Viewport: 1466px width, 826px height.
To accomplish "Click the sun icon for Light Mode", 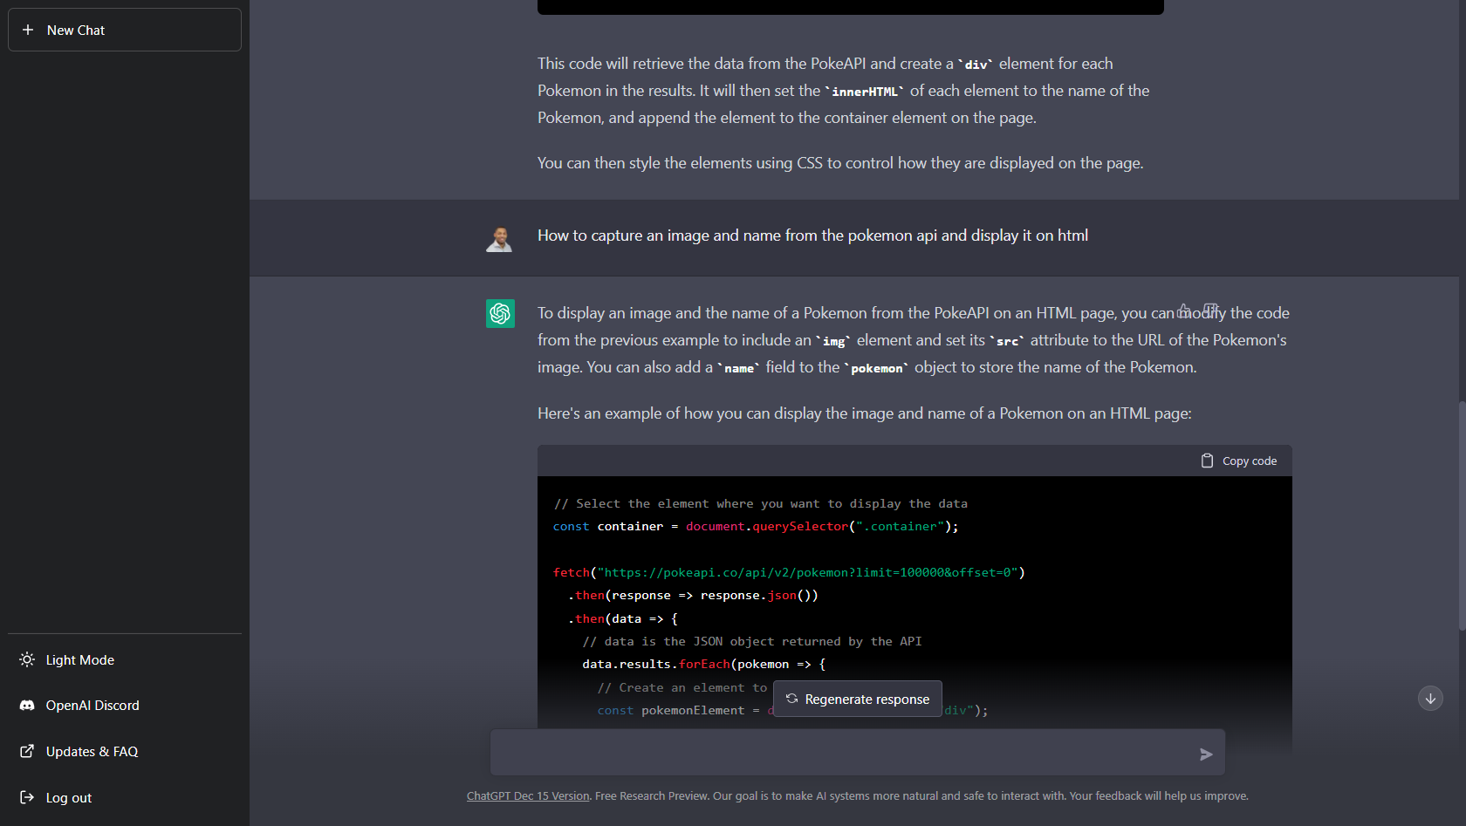I will point(27,659).
